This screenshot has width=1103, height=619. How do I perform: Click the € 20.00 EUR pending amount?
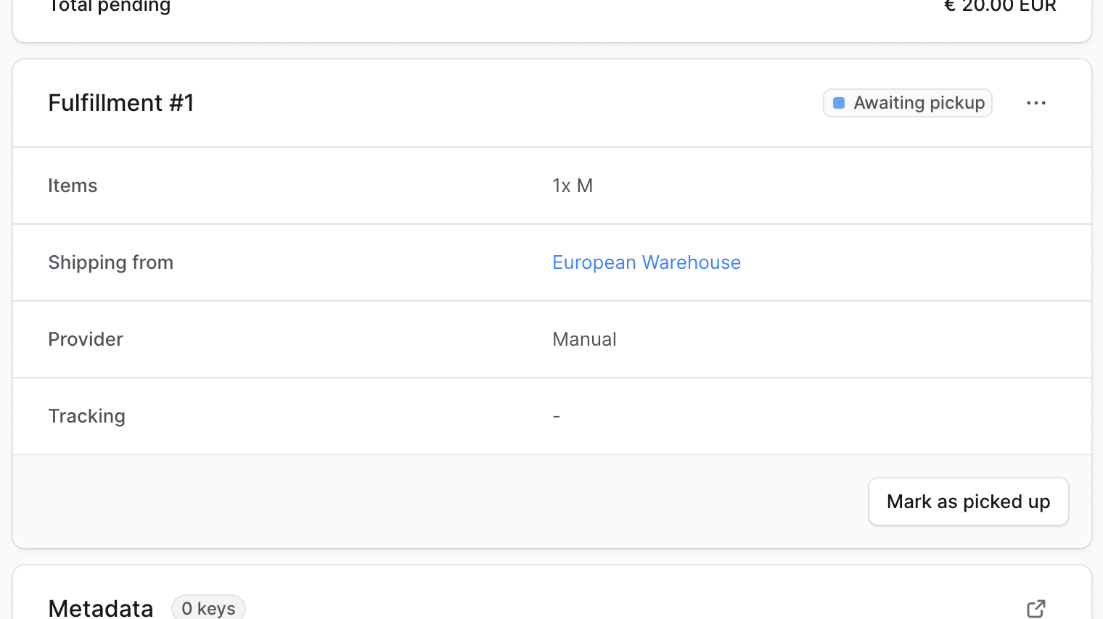click(x=999, y=7)
